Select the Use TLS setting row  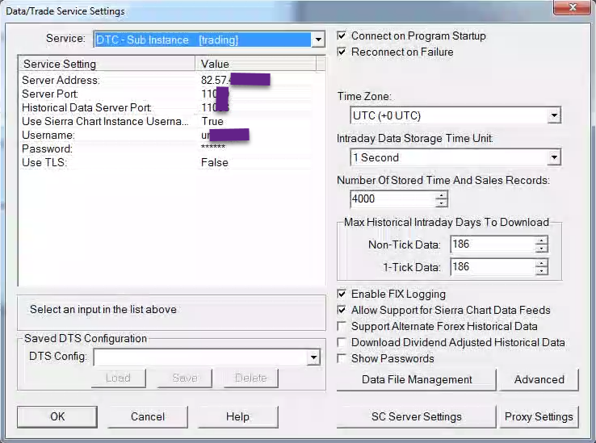tap(167, 162)
